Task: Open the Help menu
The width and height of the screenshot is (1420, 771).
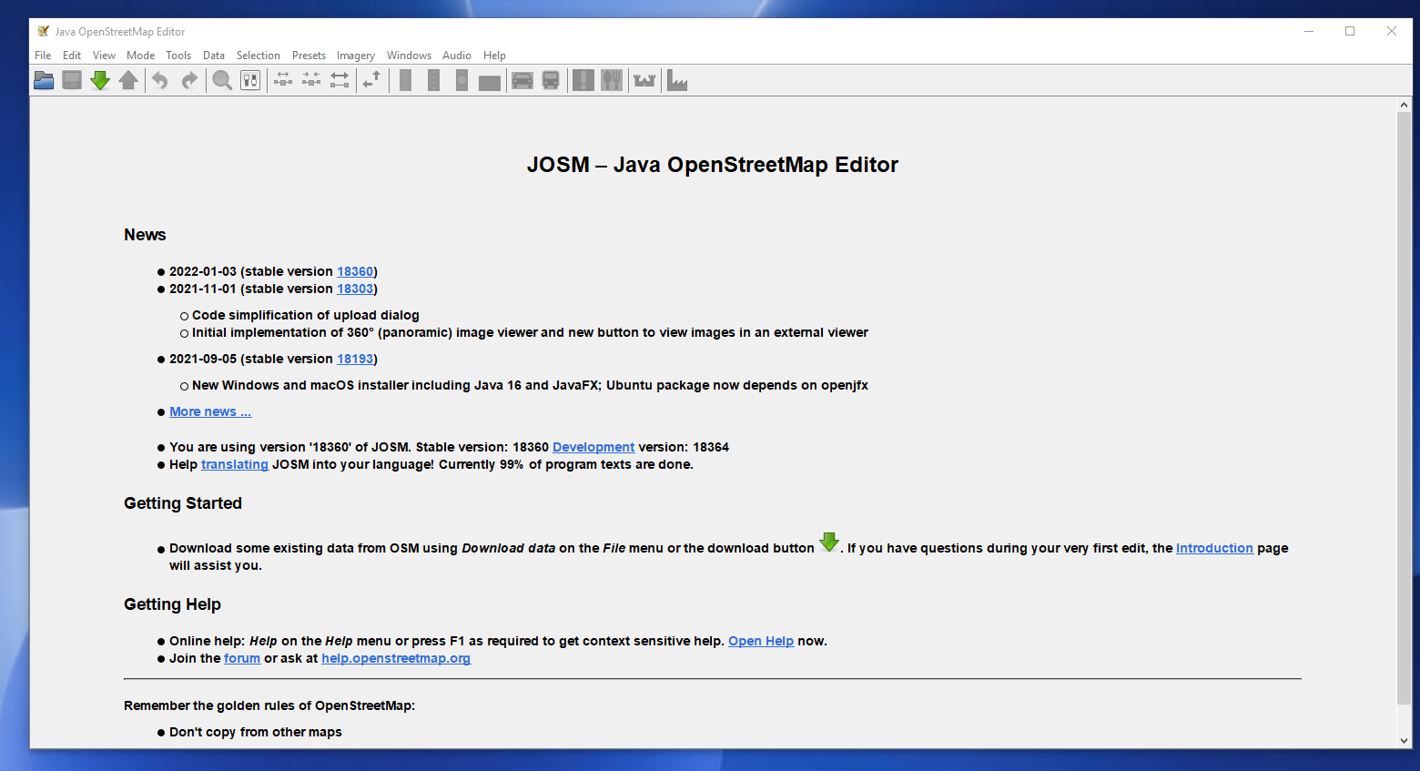Action: pos(494,56)
